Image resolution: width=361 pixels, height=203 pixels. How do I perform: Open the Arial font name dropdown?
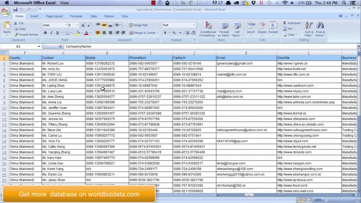(66, 25)
